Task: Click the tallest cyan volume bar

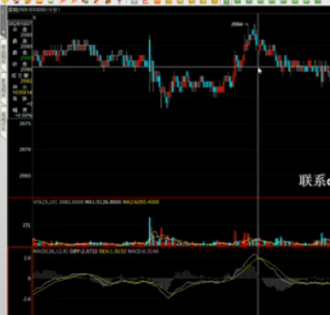Action: pyautogui.click(x=150, y=231)
